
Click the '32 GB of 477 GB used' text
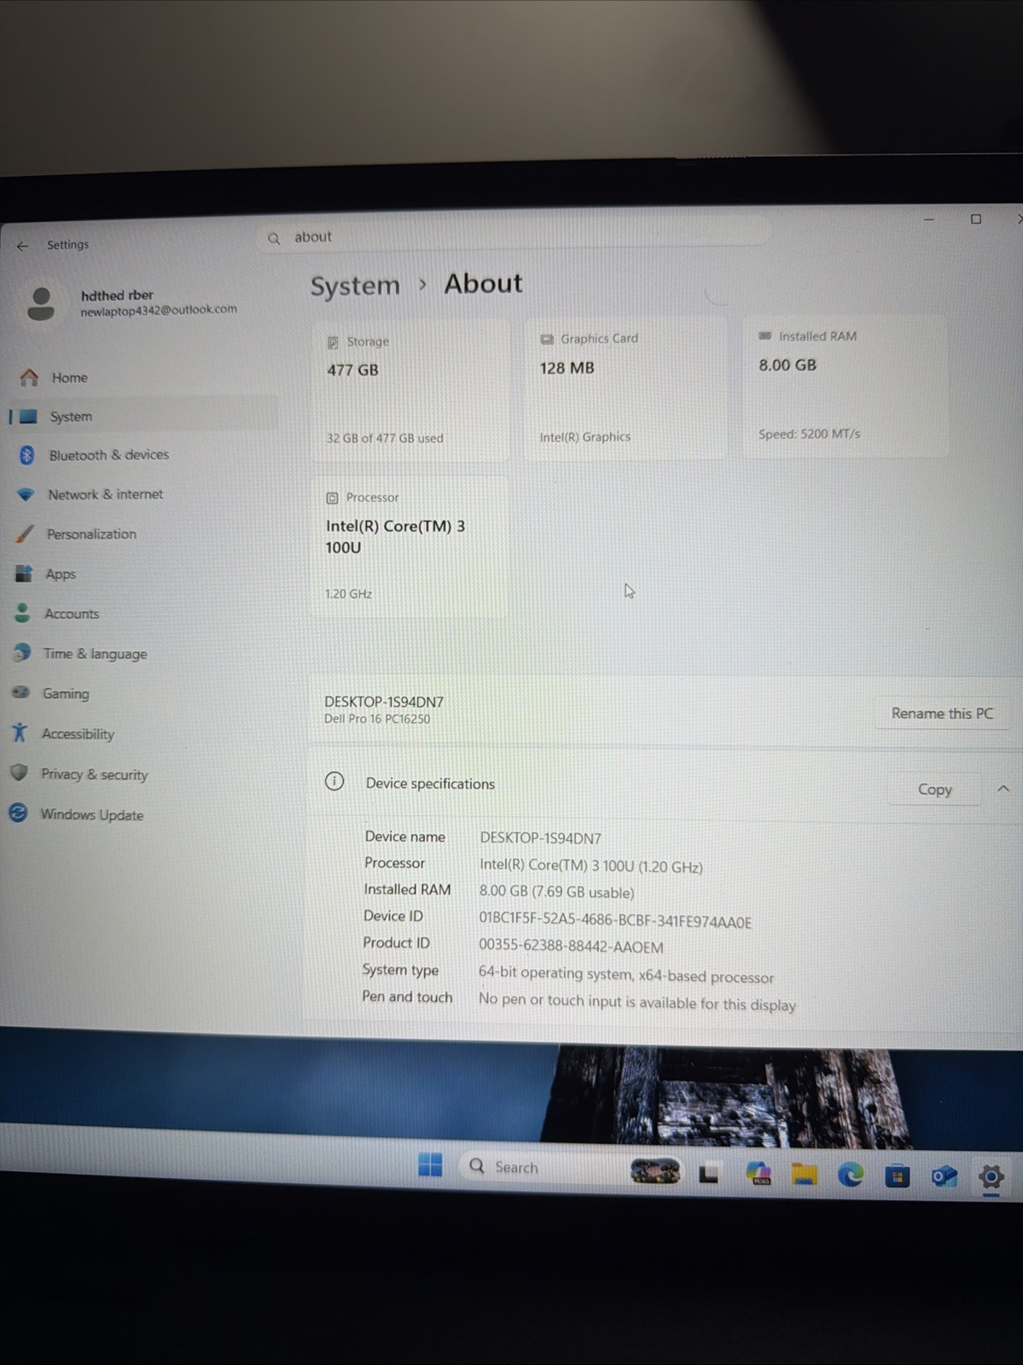(384, 438)
